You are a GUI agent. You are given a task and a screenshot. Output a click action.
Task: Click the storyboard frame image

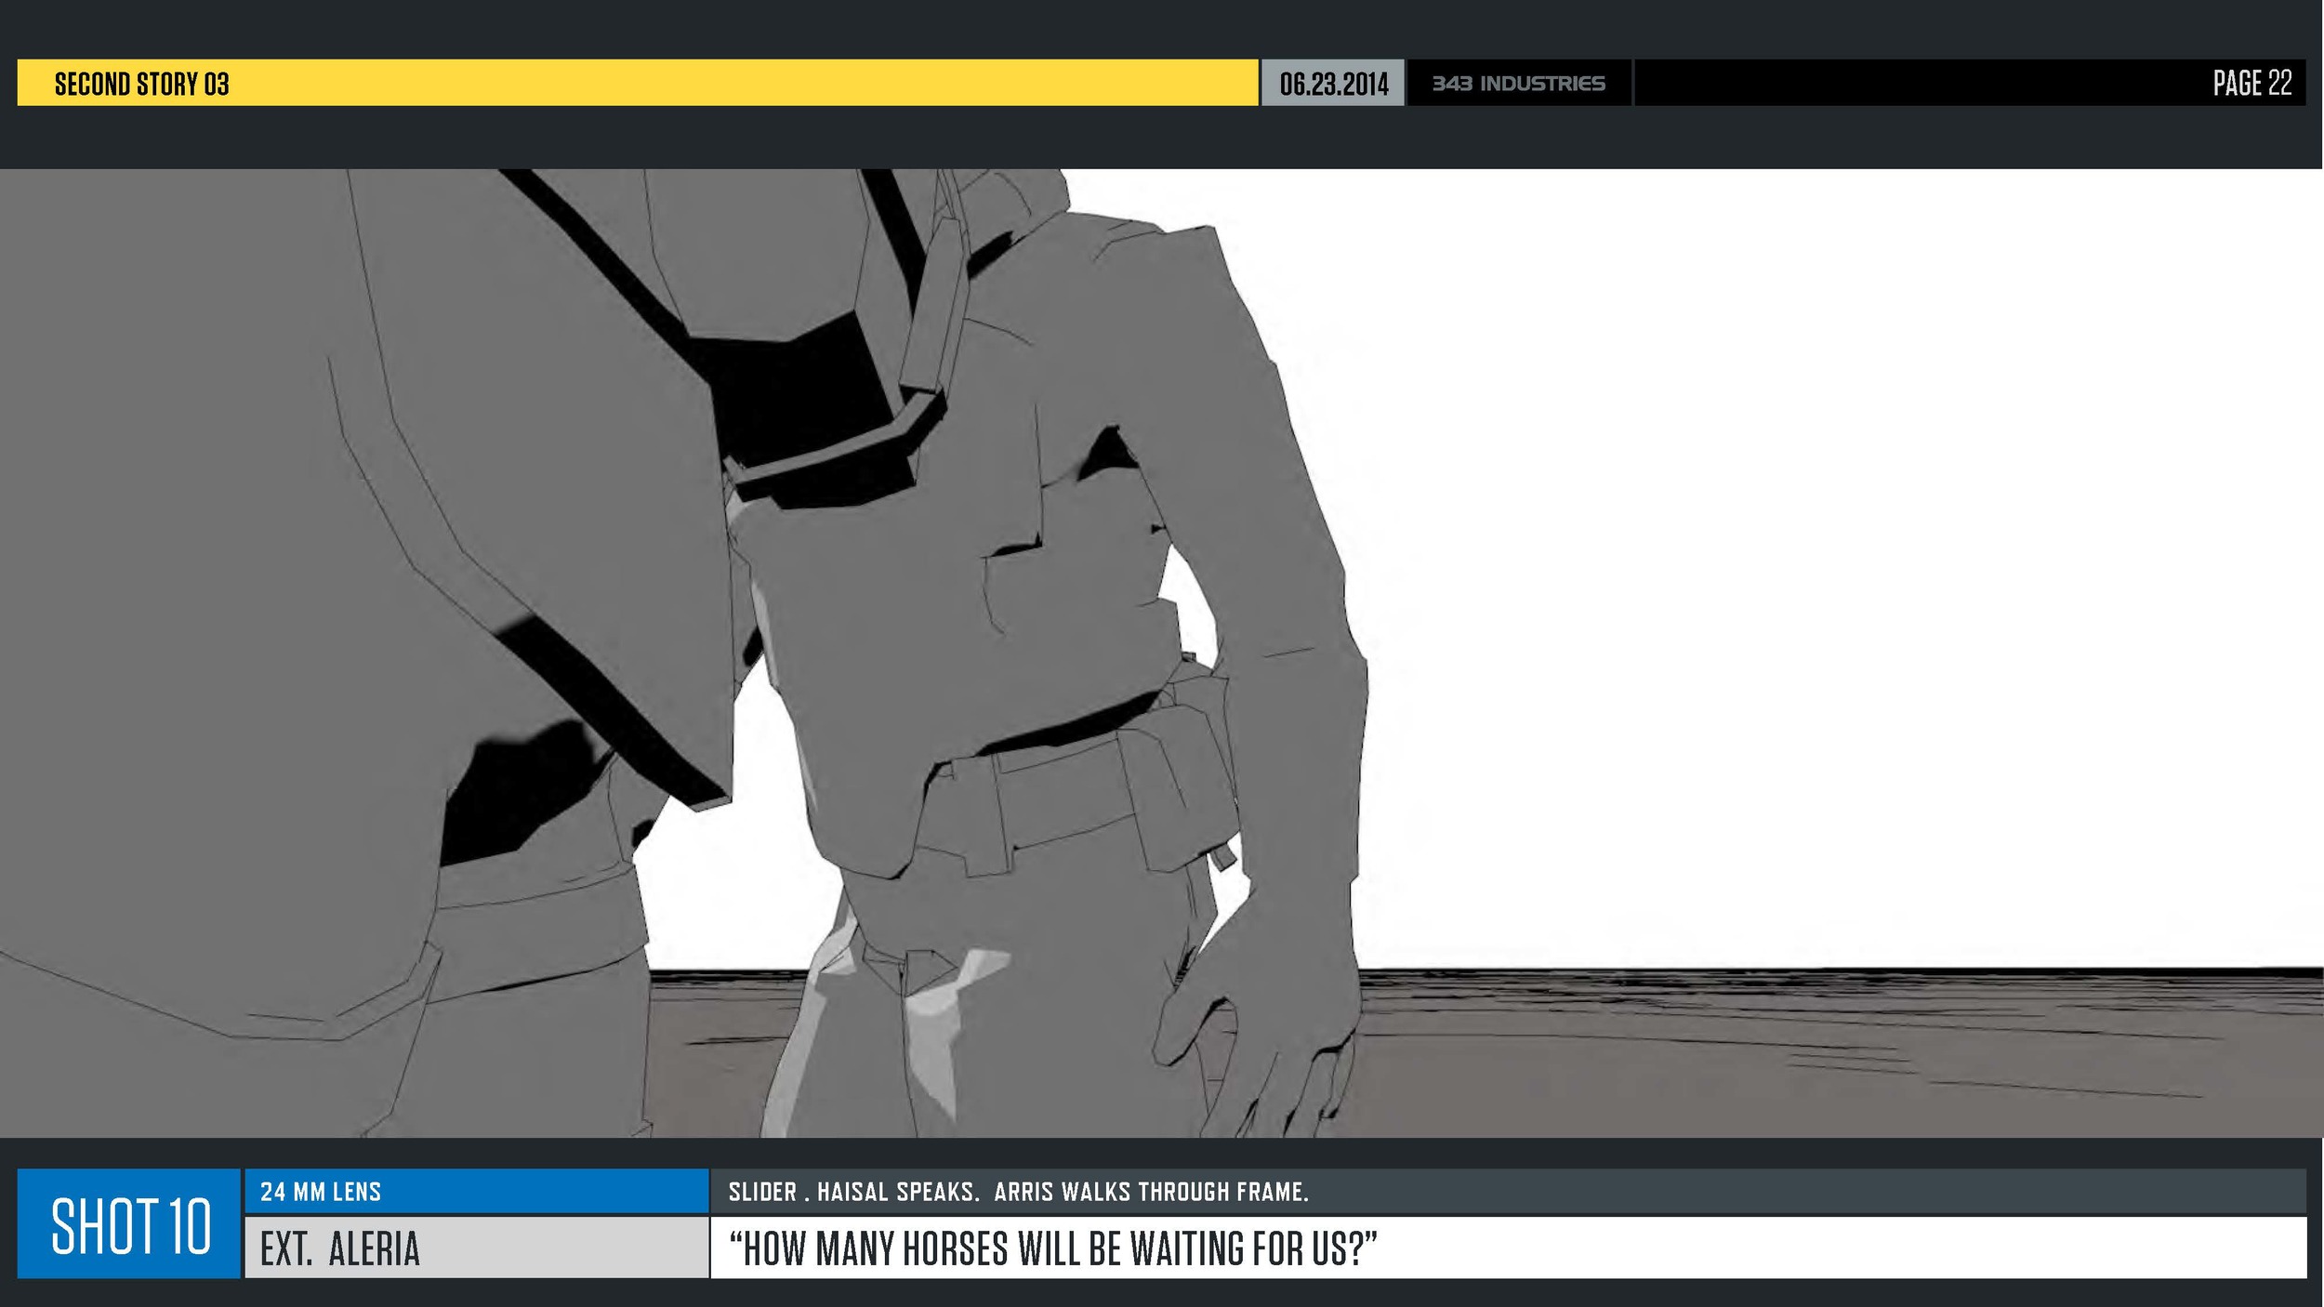(1161, 653)
